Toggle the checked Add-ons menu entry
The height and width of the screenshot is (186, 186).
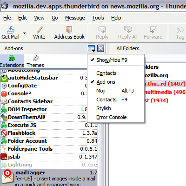click(x=116, y=82)
